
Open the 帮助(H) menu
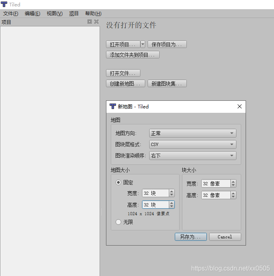point(93,14)
